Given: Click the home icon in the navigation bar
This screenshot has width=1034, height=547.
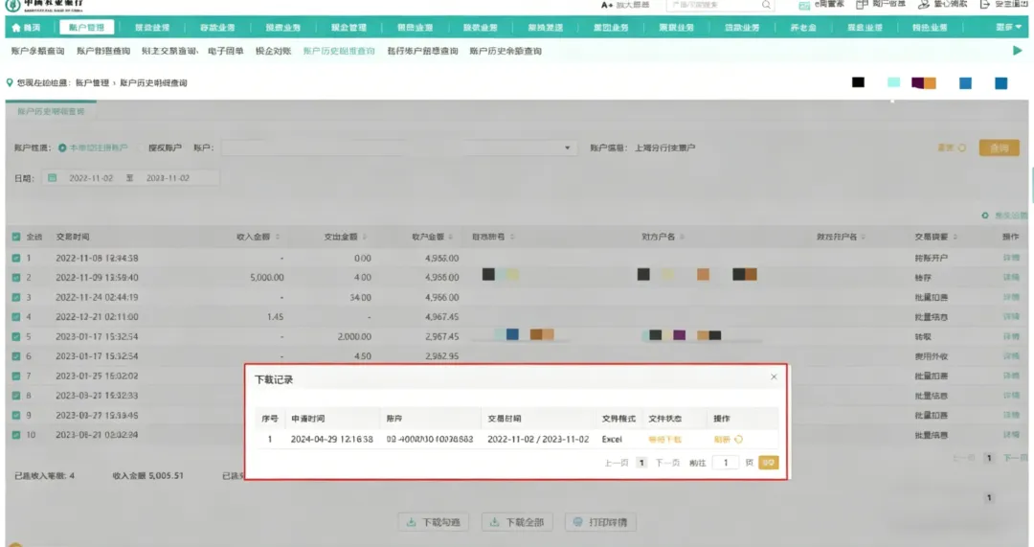Looking at the screenshot, I should (x=16, y=28).
